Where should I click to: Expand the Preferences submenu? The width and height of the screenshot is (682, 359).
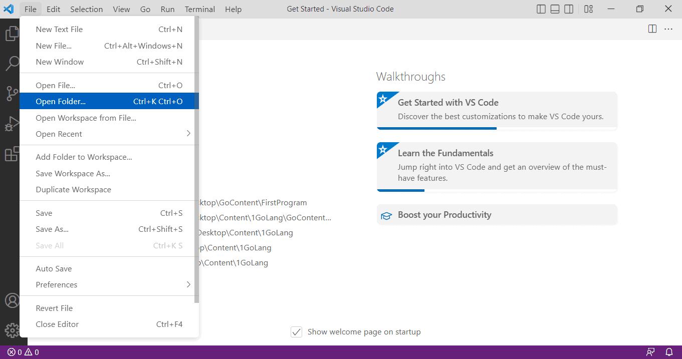(x=107, y=284)
